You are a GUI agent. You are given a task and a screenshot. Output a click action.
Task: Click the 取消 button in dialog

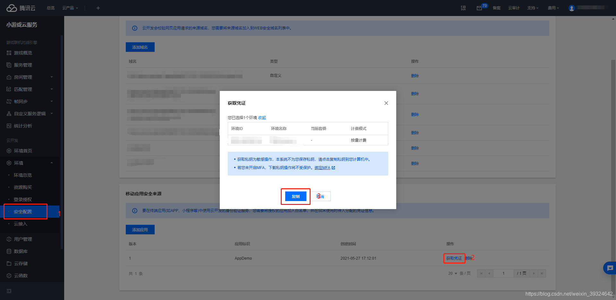click(321, 196)
